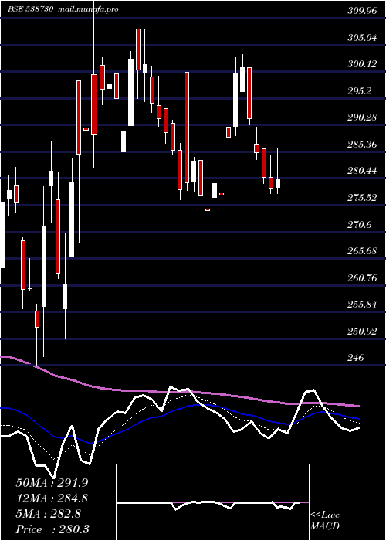
Task: Click the Price : 280.3 readout
Action: tap(52, 529)
